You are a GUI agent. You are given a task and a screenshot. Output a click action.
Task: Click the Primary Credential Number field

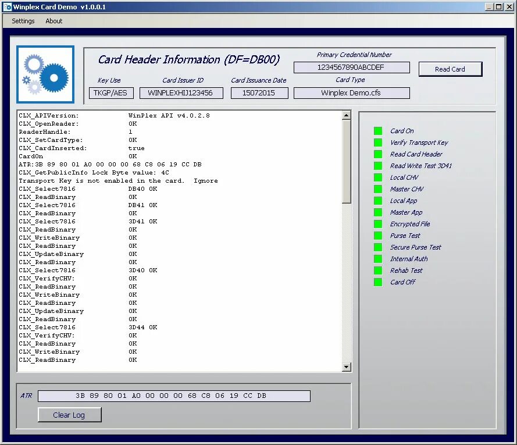[351, 67]
